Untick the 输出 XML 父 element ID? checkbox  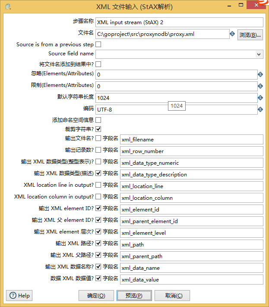[98, 220]
